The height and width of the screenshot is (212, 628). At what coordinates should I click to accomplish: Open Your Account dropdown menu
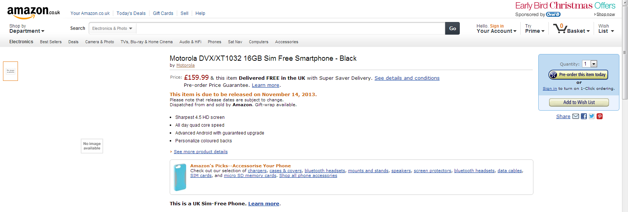point(496,29)
